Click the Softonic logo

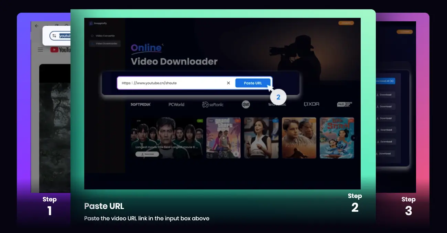213,104
